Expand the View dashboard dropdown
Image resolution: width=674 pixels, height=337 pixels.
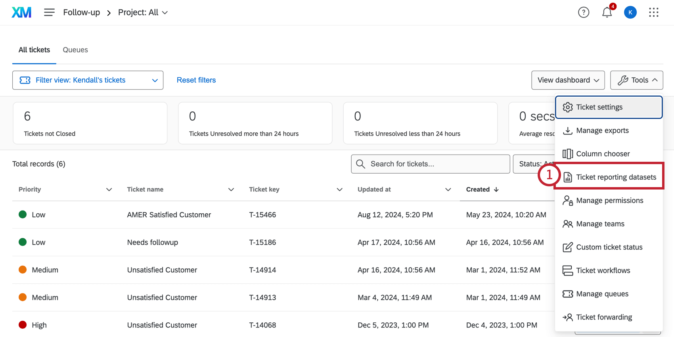click(x=568, y=80)
